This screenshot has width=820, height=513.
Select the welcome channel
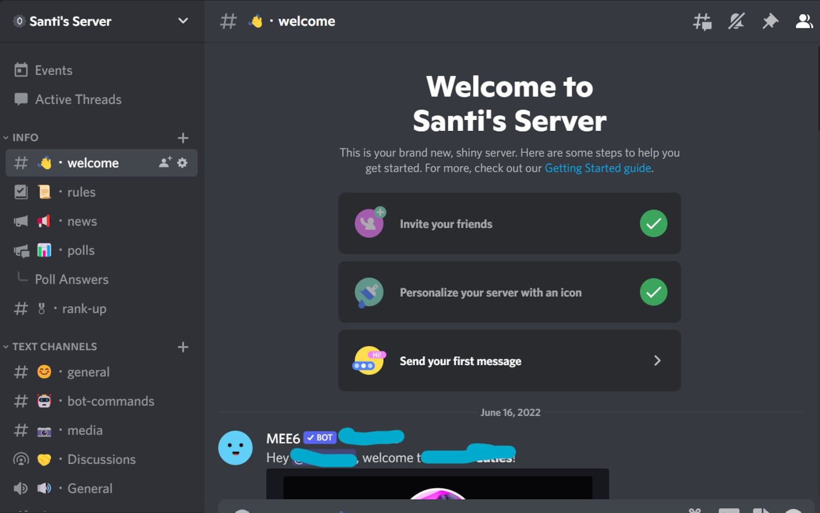[x=102, y=163]
